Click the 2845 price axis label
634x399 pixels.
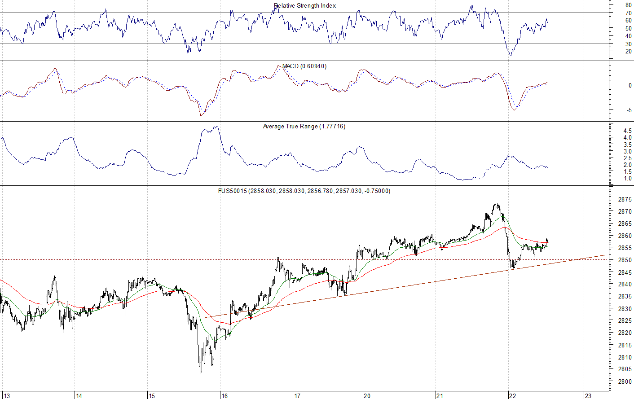pos(625,272)
